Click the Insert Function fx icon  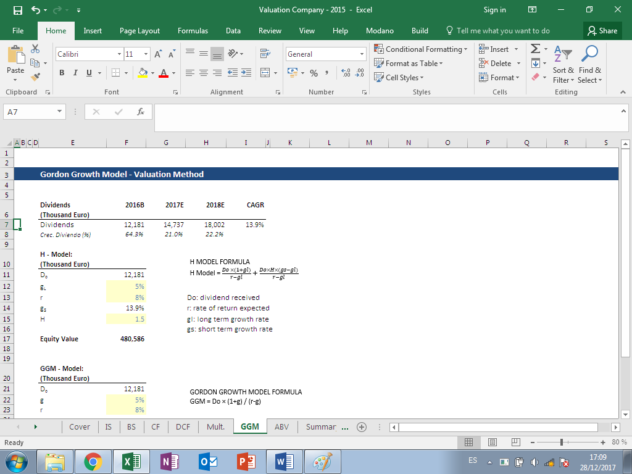coord(141,112)
